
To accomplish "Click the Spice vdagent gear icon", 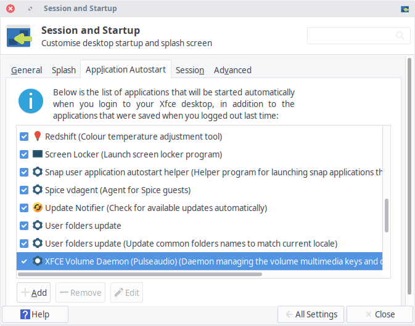I will pyautogui.click(x=38, y=189).
